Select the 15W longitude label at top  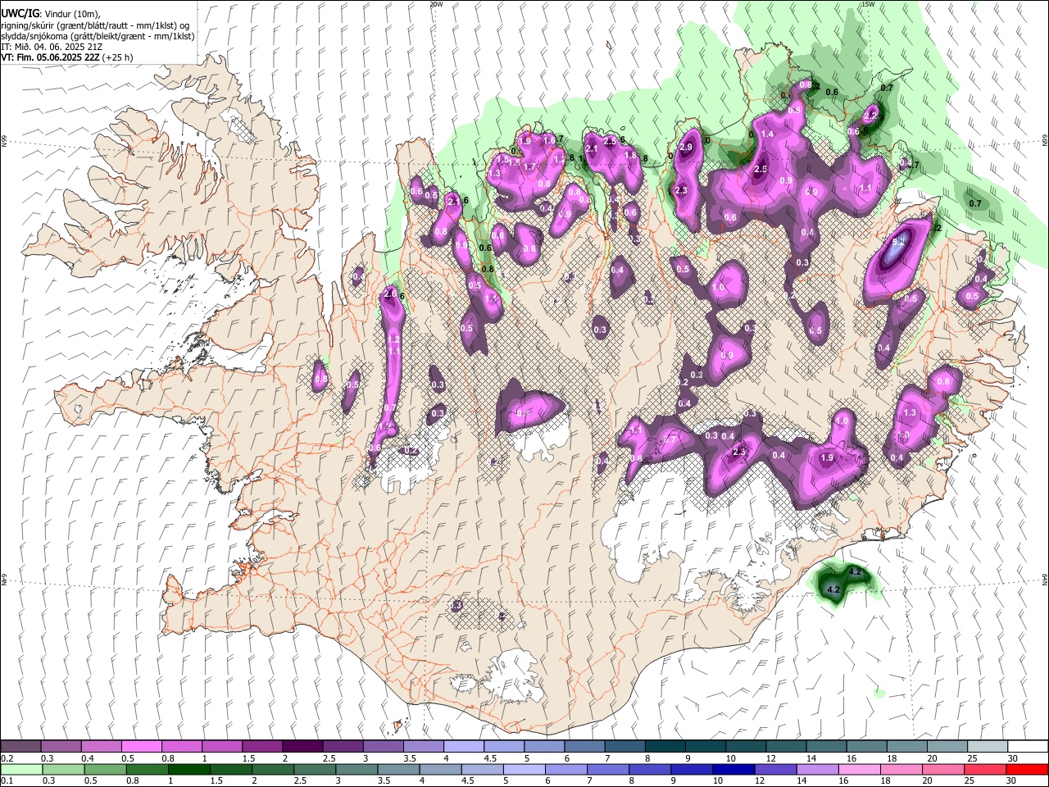[868, 4]
